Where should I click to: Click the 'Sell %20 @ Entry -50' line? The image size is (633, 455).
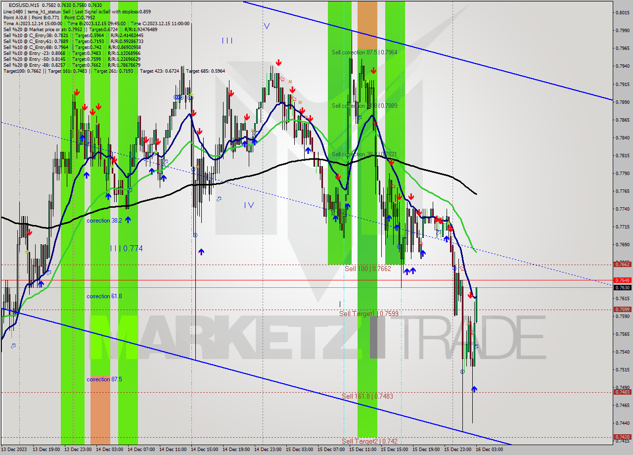[72, 59]
